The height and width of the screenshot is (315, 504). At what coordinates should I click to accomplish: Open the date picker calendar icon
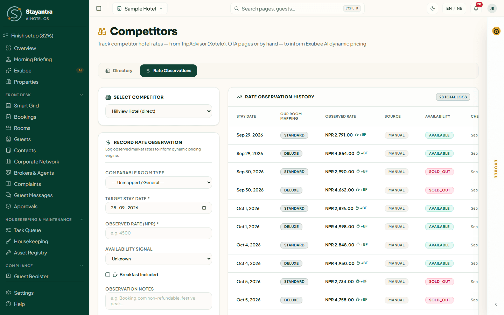coord(204,208)
